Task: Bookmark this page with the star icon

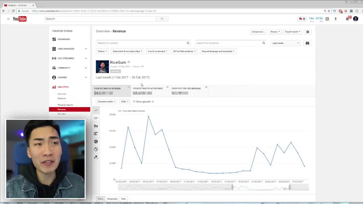Action: click(329, 11)
